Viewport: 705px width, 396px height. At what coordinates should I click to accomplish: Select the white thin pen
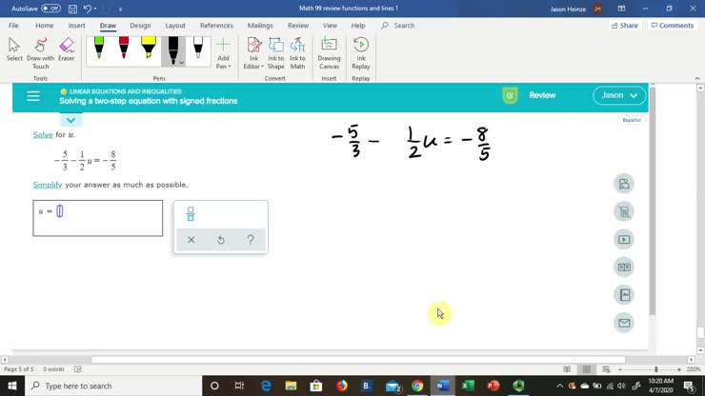point(198,48)
